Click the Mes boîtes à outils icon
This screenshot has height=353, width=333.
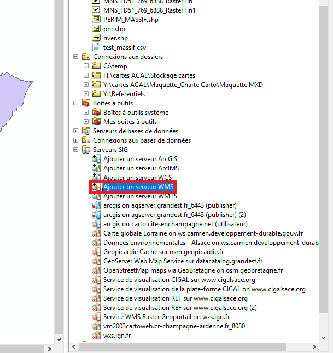click(96, 121)
